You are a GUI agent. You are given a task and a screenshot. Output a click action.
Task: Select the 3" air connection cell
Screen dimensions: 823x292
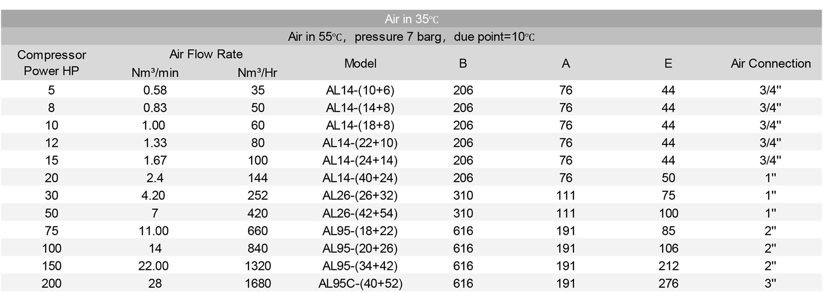[770, 283]
